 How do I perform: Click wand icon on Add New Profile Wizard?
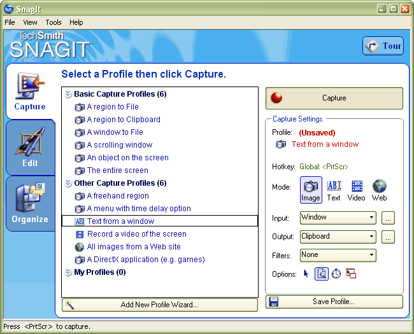click(69, 305)
